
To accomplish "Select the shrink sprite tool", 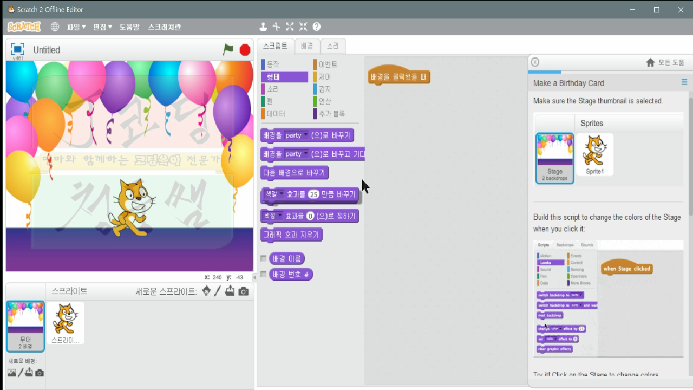I will point(303,26).
